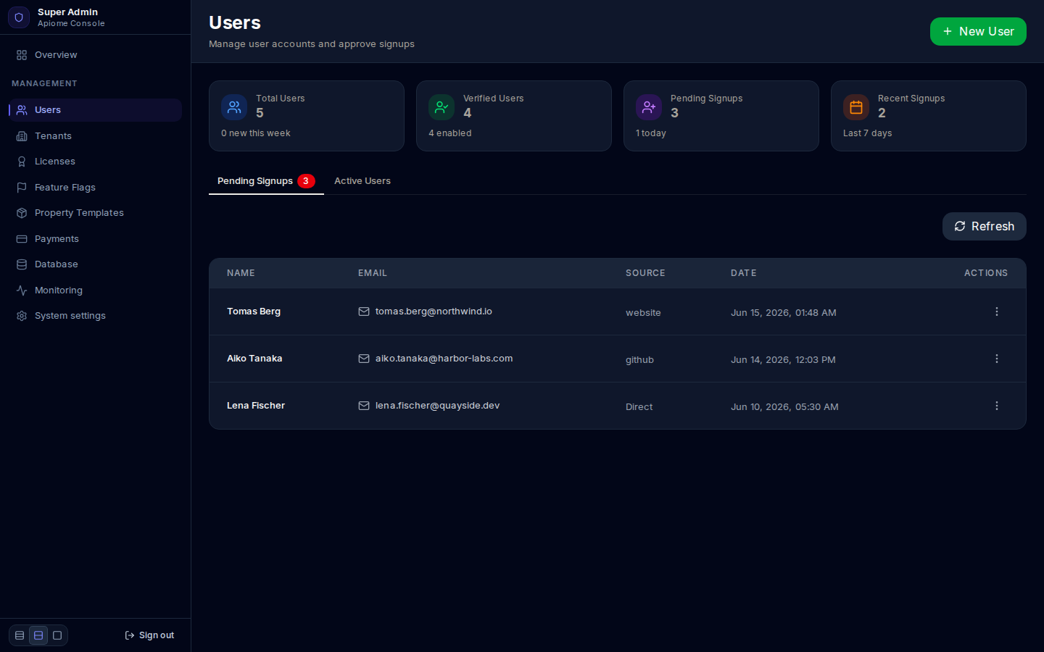This screenshot has height=652, width=1044.
Task: Click the name 'Tomas Berg' in the table
Action: click(x=254, y=312)
